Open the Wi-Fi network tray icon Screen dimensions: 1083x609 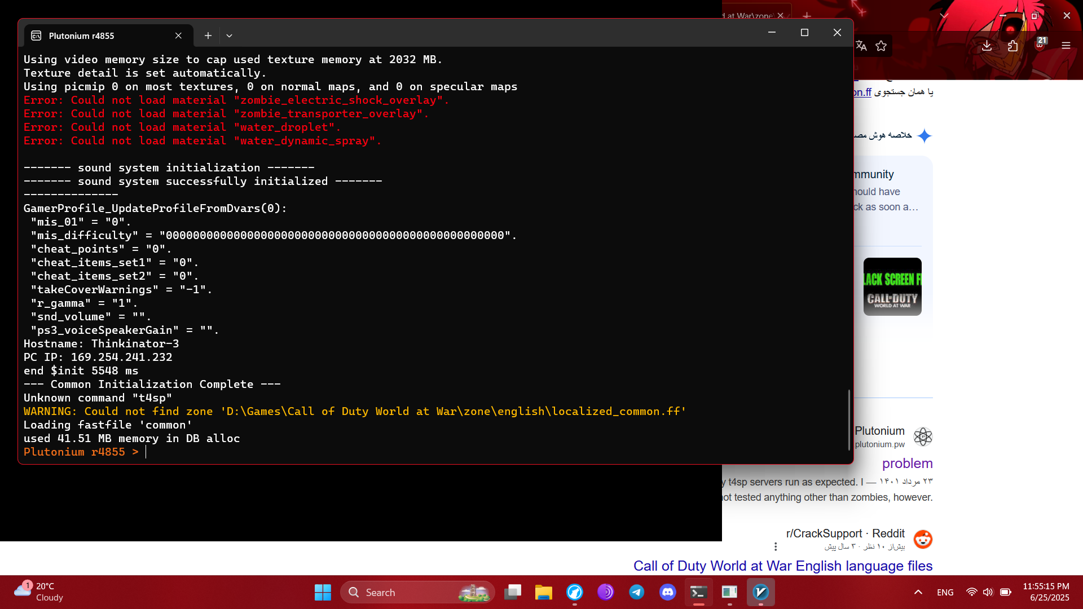pyautogui.click(x=971, y=592)
